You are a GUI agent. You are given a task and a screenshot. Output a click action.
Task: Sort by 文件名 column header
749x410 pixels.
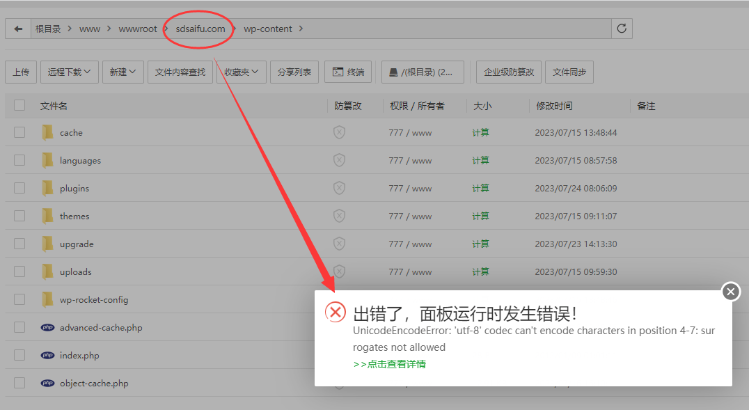click(54, 106)
